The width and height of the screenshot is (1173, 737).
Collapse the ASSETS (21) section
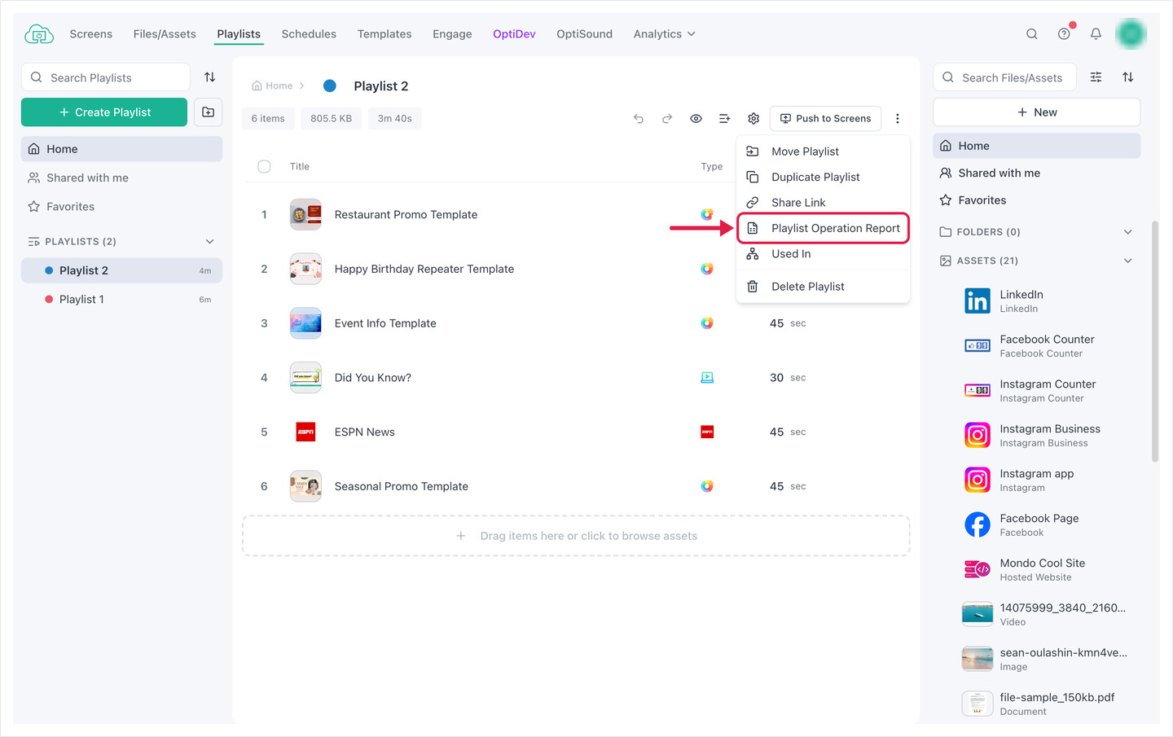(x=1128, y=261)
